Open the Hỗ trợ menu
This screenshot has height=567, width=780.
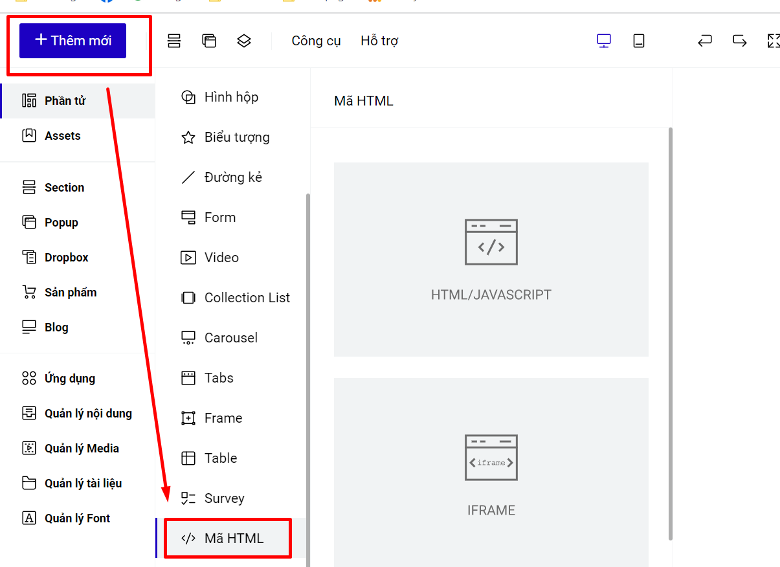point(379,41)
